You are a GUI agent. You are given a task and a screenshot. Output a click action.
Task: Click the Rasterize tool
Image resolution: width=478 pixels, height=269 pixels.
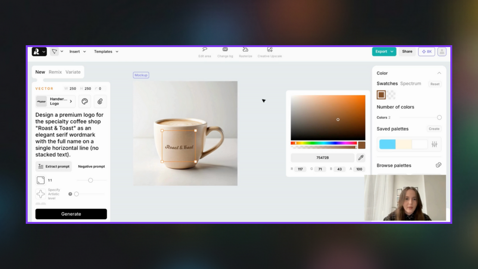point(245,52)
